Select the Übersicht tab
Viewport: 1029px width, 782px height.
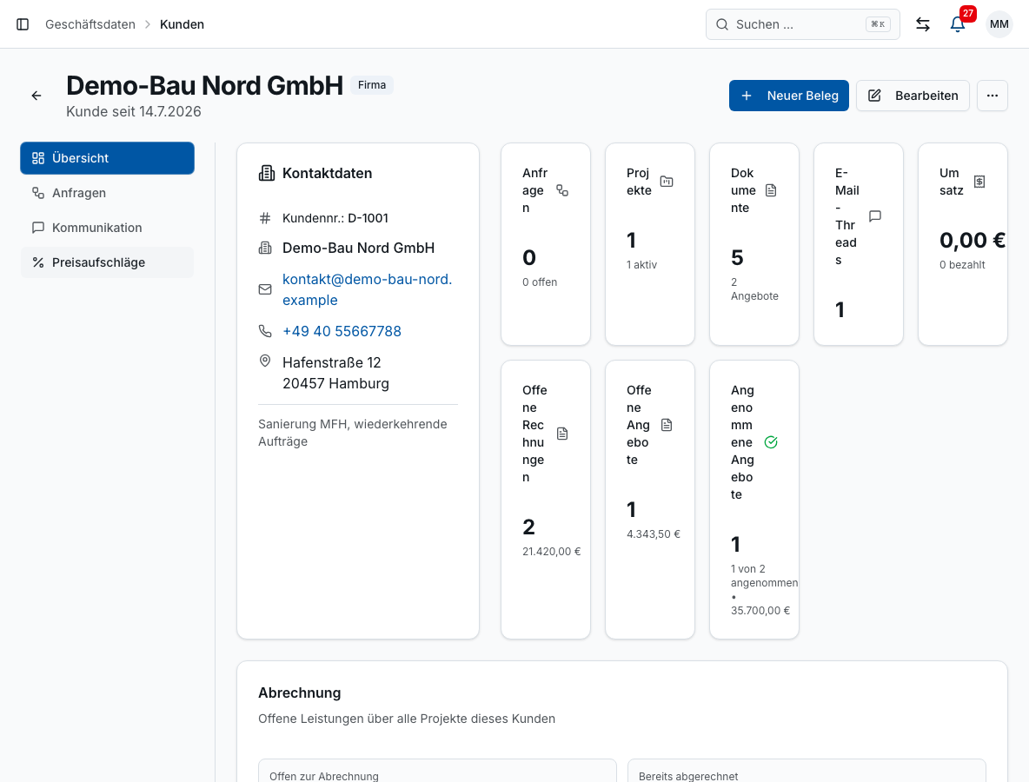coord(107,158)
